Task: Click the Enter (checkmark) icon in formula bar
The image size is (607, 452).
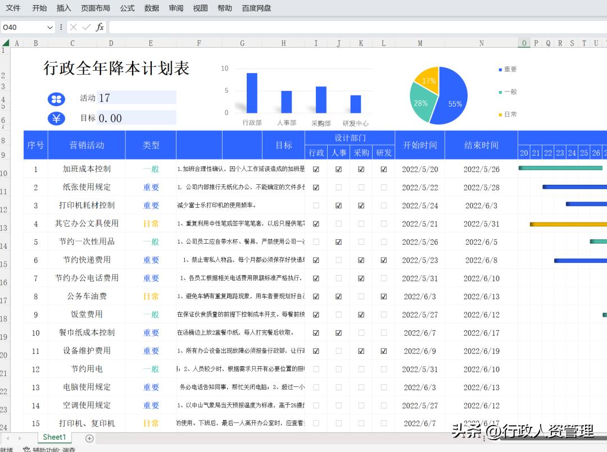Action: (x=85, y=27)
